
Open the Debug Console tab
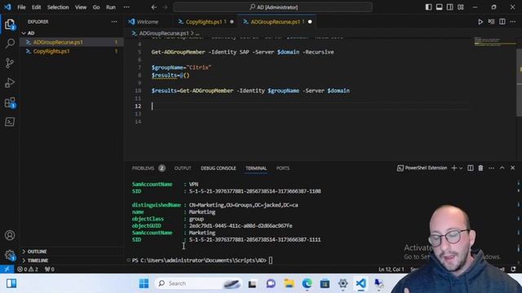(x=219, y=168)
